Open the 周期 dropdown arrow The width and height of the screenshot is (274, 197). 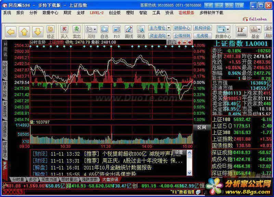pos(95,29)
